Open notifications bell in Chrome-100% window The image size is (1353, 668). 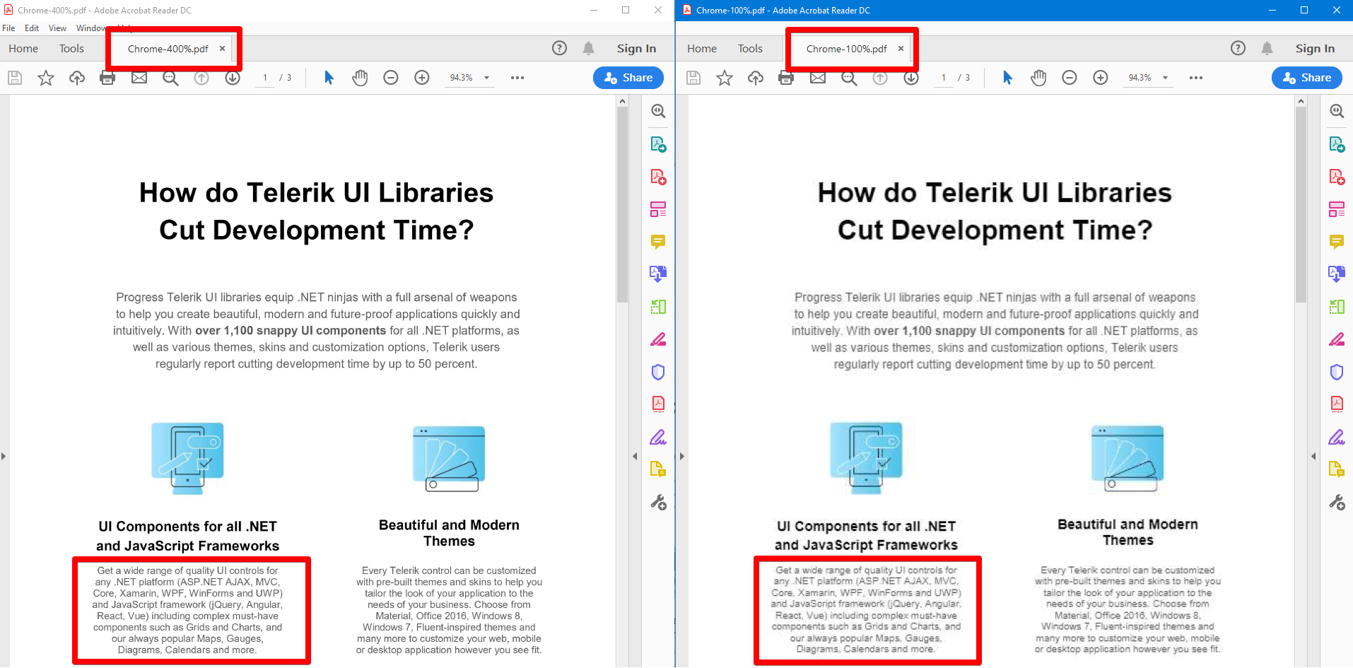[x=1267, y=48]
